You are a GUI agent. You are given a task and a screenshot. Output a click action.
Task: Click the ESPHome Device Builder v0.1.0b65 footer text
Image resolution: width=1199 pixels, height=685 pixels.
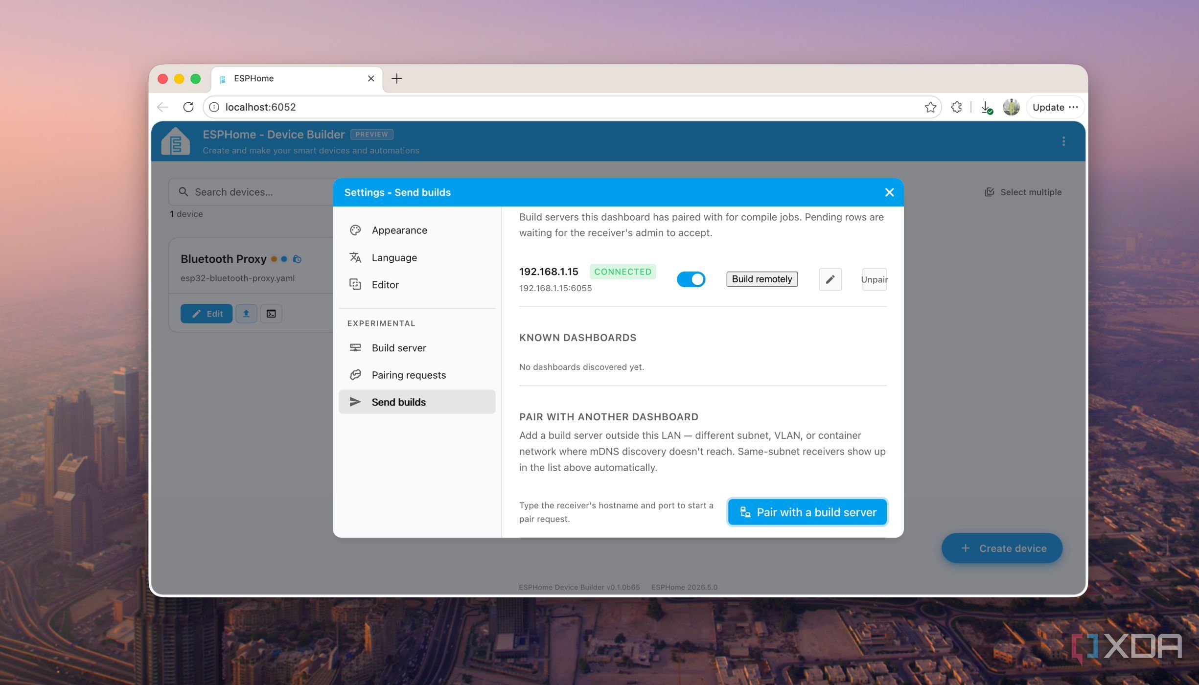[579, 587]
